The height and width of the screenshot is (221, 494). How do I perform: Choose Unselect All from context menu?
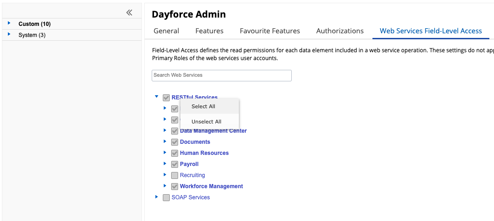tap(206, 122)
